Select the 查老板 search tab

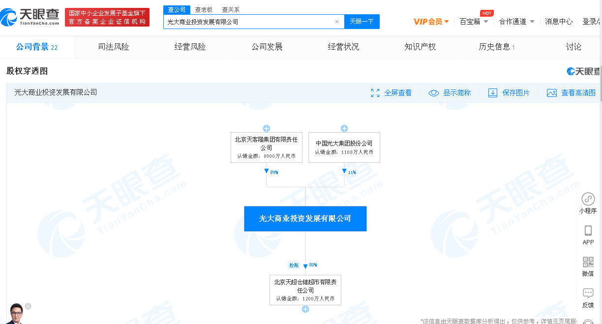pos(204,9)
